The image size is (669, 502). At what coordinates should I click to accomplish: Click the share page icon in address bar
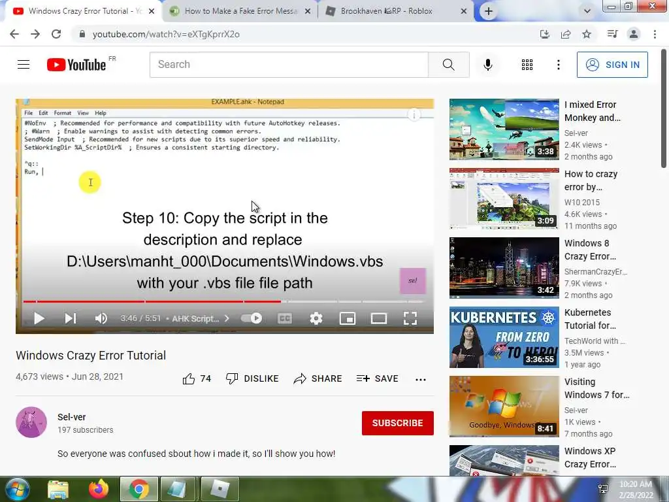(566, 34)
